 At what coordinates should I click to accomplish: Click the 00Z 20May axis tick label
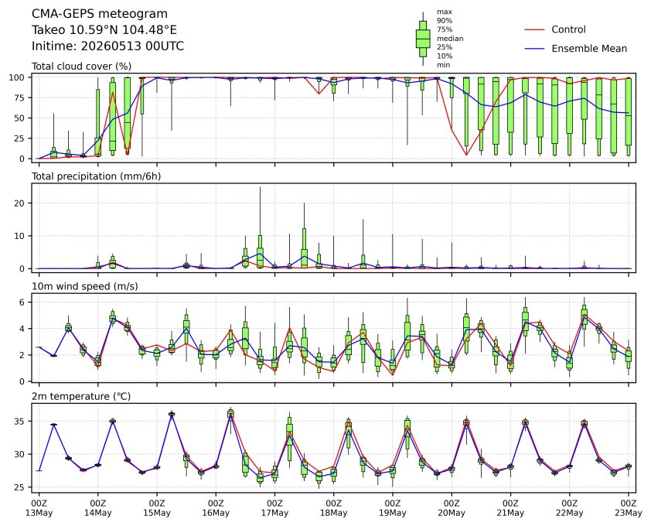click(x=452, y=508)
